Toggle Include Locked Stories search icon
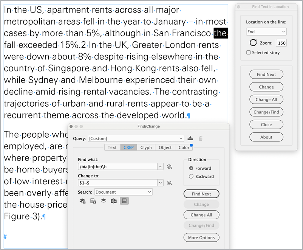This screenshot has width=303, height=250. 93,201
